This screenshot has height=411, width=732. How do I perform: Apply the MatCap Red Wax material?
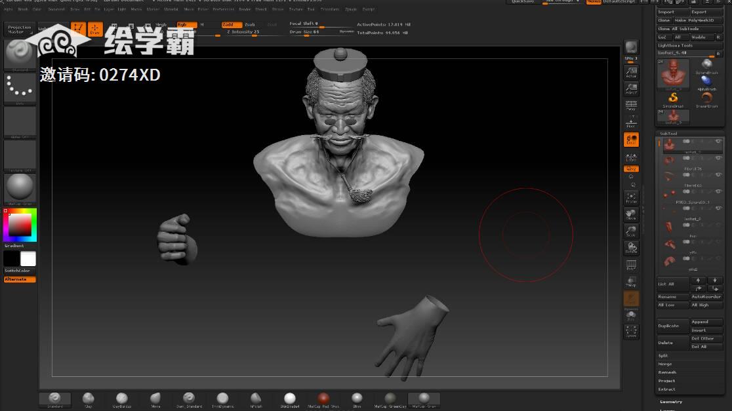(323, 399)
